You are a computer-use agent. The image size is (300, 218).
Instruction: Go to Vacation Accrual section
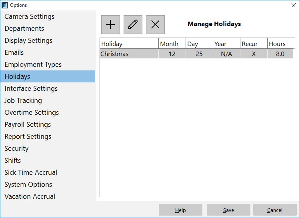pos(30,196)
